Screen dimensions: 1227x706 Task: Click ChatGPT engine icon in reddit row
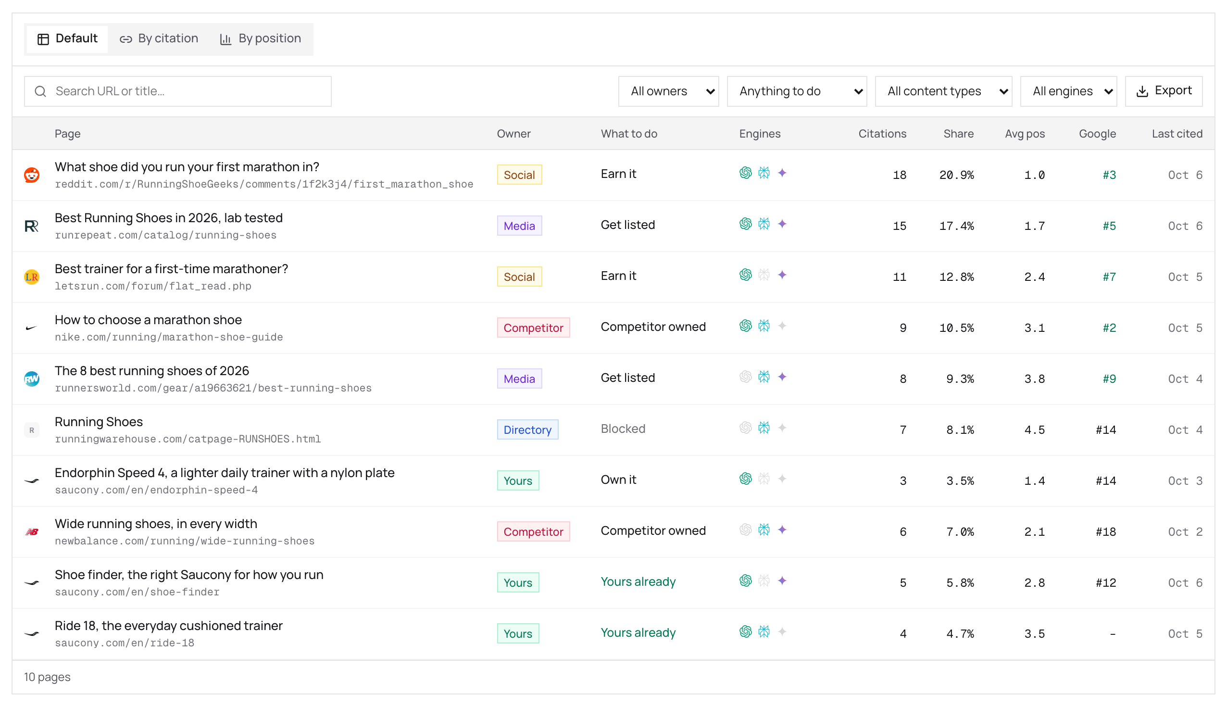click(x=745, y=173)
